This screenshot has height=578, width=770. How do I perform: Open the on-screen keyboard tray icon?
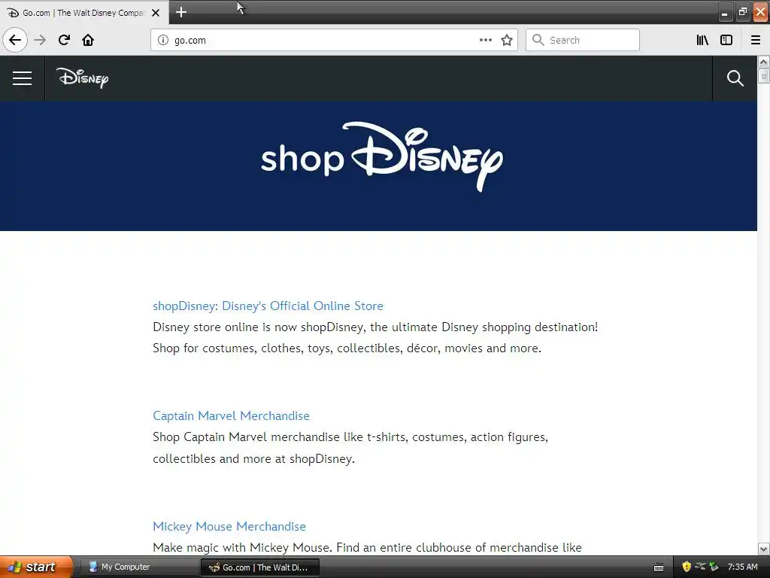pos(659,567)
